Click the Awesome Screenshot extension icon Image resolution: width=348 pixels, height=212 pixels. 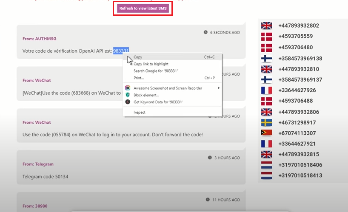[x=128, y=88]
